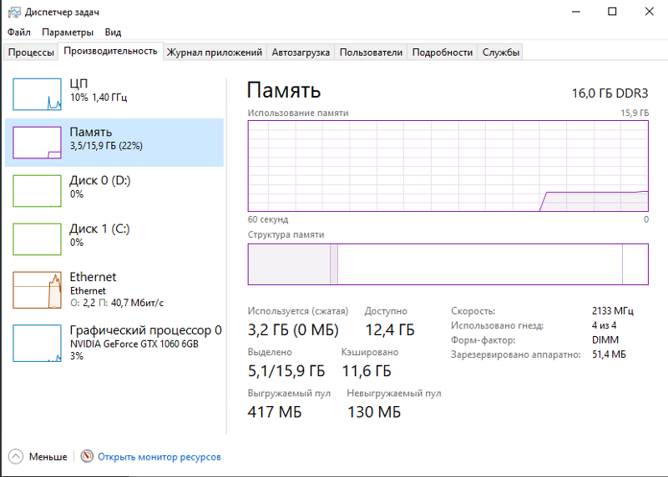This screenshot has height=477, width=668.
Task: Select the Графический процессор 0 graph thumbnail
Action: coord(37,343)
